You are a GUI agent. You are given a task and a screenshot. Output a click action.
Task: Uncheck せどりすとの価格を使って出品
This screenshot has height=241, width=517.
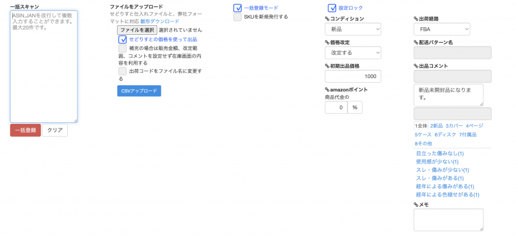[x=123, y=39]
